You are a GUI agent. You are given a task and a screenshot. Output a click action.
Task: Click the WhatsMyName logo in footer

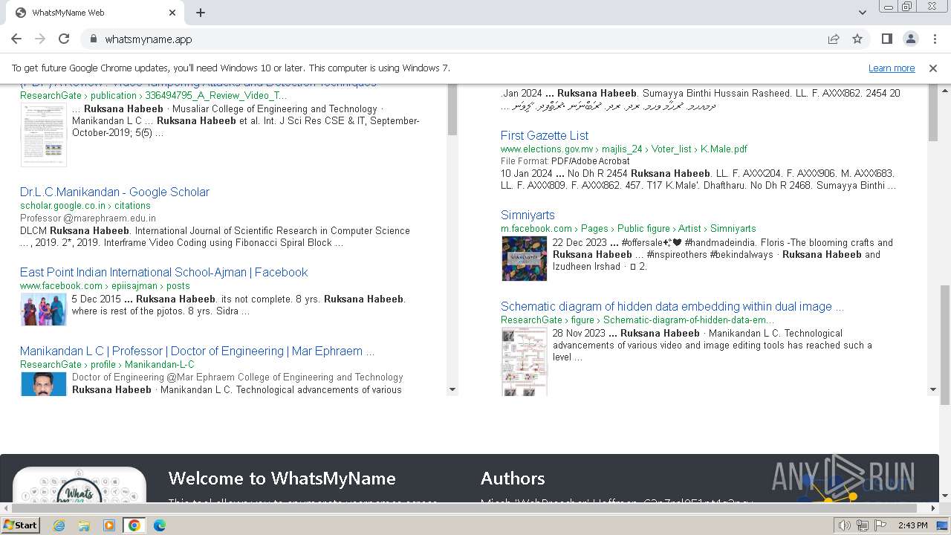point(79,484)
